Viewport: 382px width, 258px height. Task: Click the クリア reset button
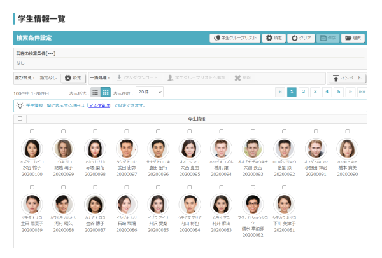click(x=301, y=38)
